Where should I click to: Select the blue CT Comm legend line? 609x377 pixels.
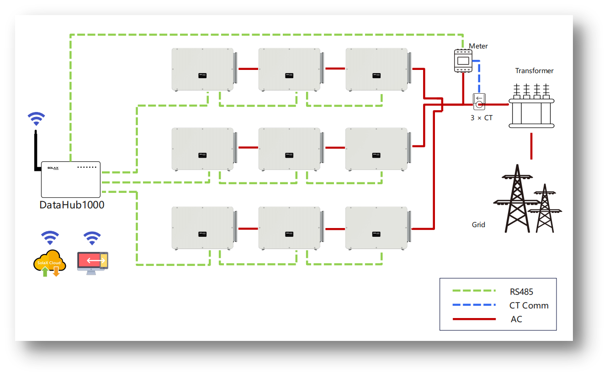(474, 305)
